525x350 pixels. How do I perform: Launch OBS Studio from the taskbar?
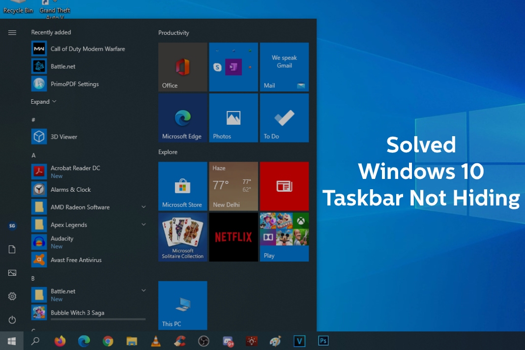tap(203, 341)
